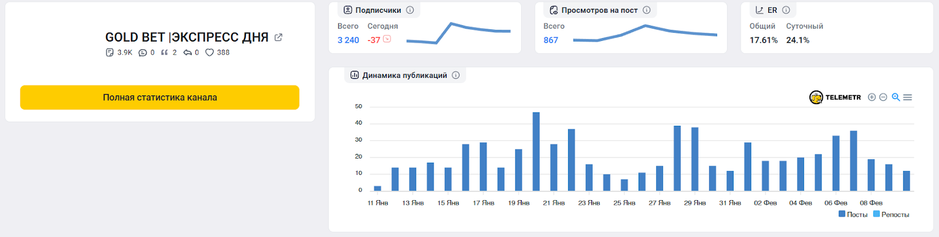Activate selection zoom magnifier tool
The width and height of the screenshot is (939, 237).
tap(896, 97)
